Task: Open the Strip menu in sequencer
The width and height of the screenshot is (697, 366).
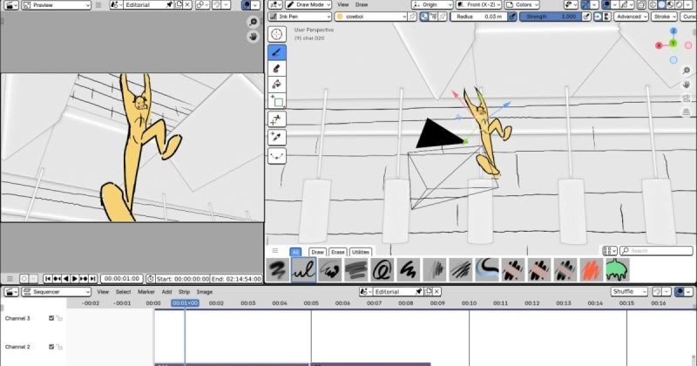Action: (x=184, y=292)
